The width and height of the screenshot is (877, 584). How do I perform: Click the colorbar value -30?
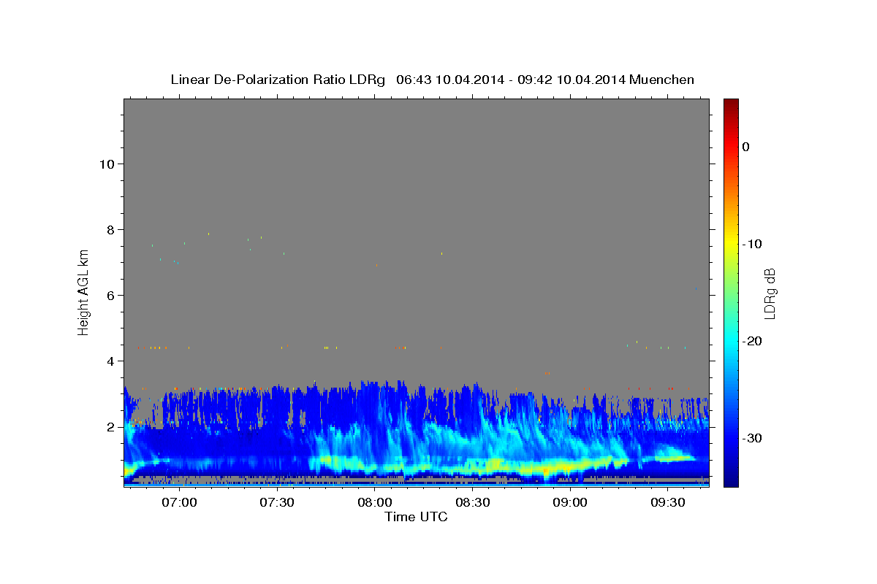pos(753,438)
